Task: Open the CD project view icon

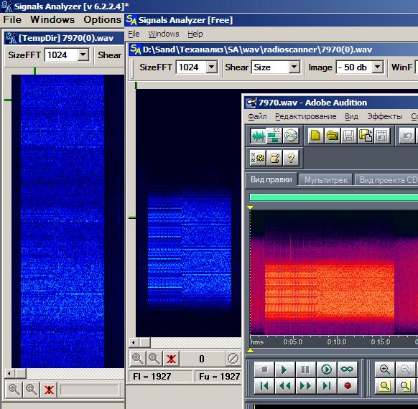Action: pos(291,136)
